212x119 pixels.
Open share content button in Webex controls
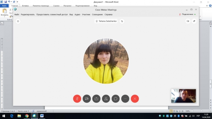[x=96, y=99]
